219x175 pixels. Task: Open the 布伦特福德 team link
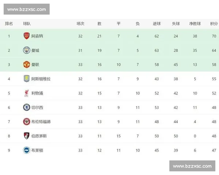pyautogui.click(x=41, y=121)
